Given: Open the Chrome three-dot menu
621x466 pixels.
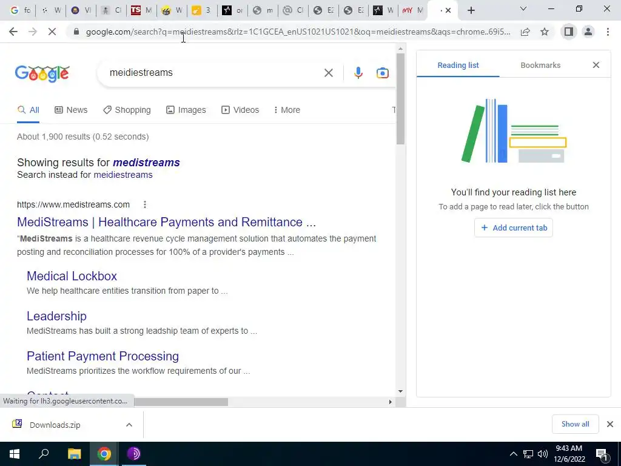Looking at the screenshot, I should pyautogui.click(x=608, y=32).
